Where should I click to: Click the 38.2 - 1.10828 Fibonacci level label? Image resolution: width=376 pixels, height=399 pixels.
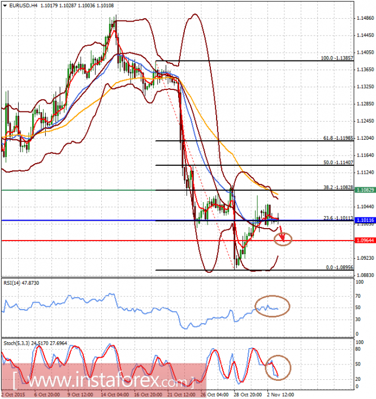(x=338, y=187)
